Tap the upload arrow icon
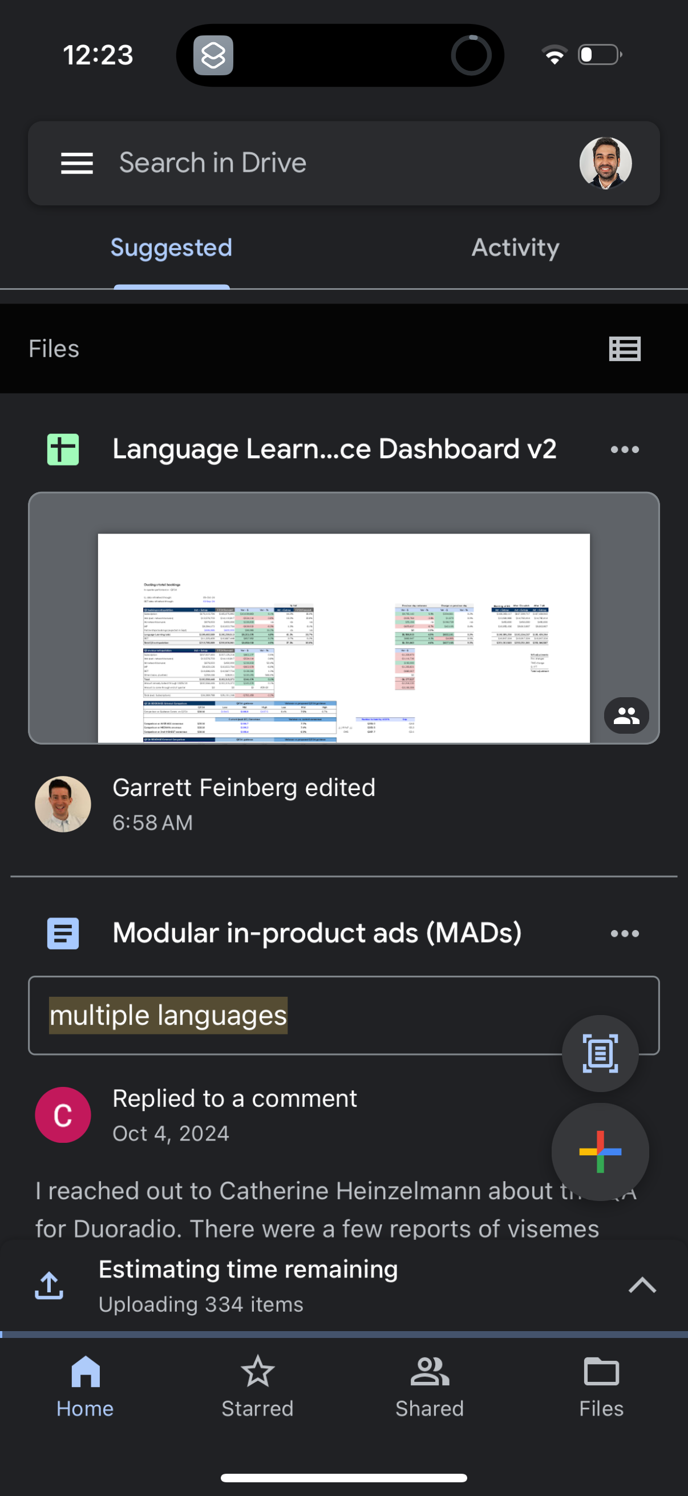The image size is (688, 1496). point(50,1286)
